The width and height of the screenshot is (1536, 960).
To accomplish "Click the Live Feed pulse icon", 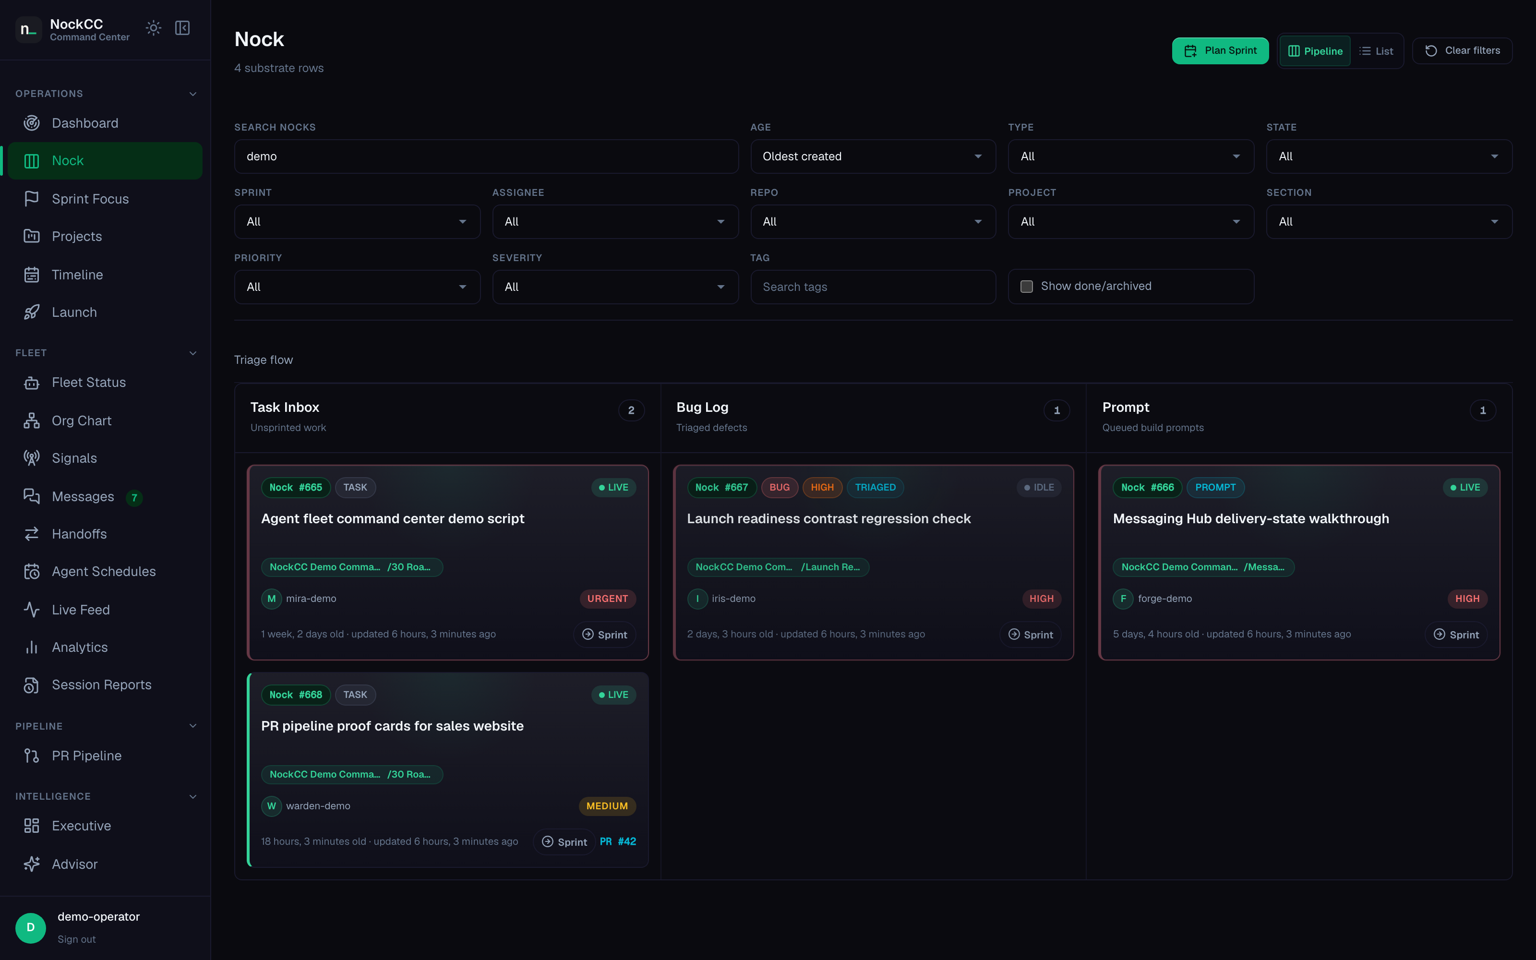I will click(32, 610).
